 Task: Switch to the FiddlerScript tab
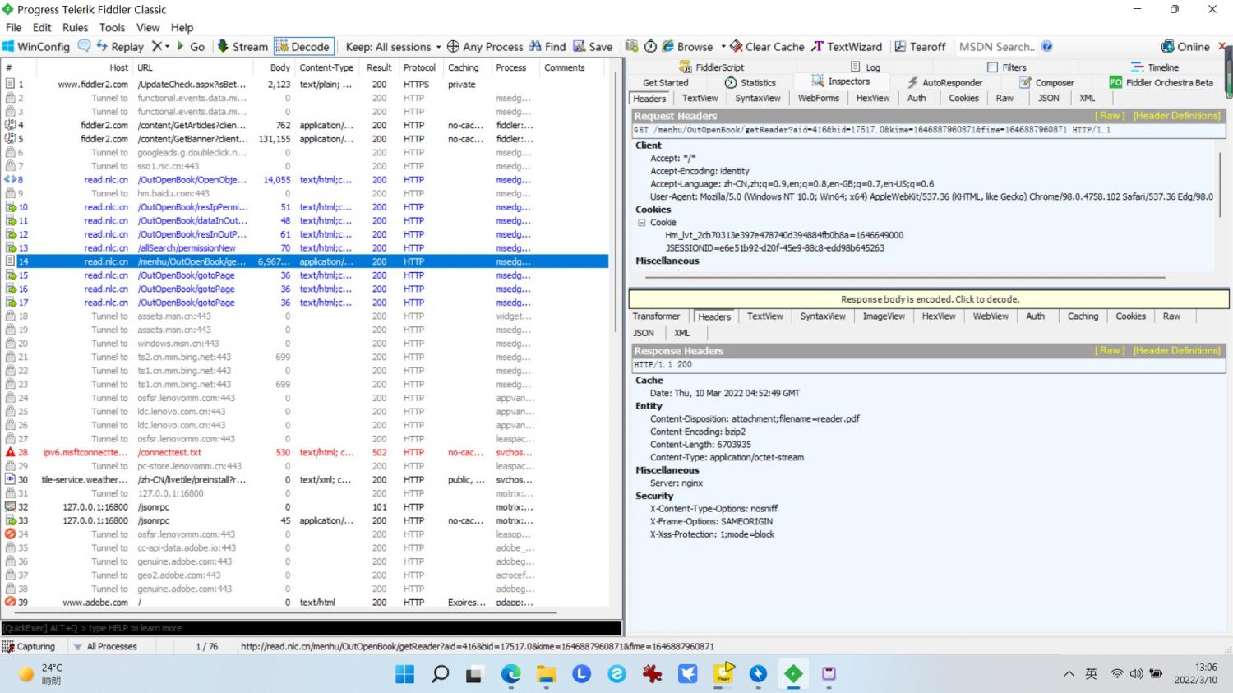712,67
